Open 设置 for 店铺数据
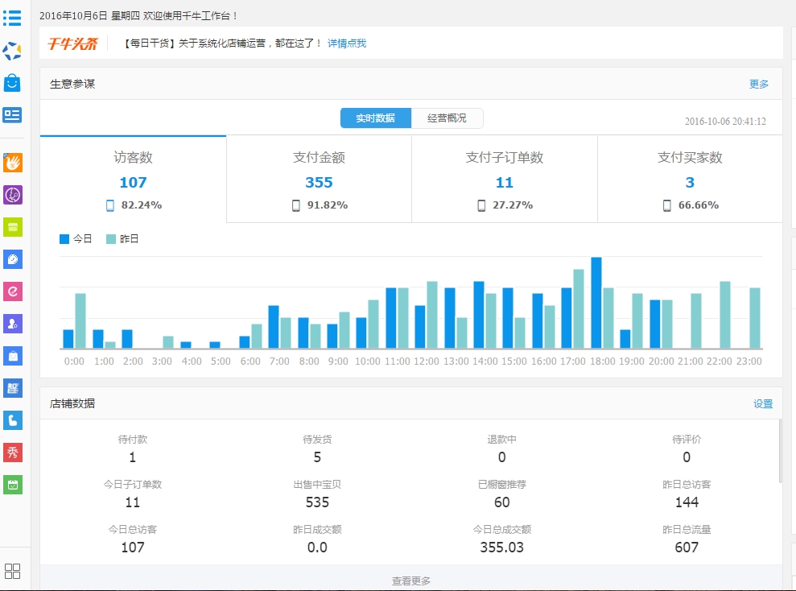 [762, 403]
